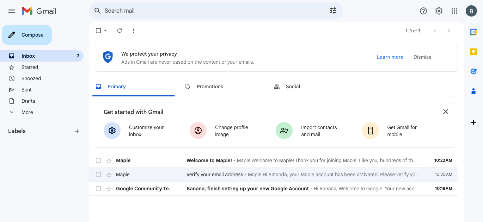This screenshot has width=483, height=222.
Task: Go to newer messages arrow
Action: point(435,31)
